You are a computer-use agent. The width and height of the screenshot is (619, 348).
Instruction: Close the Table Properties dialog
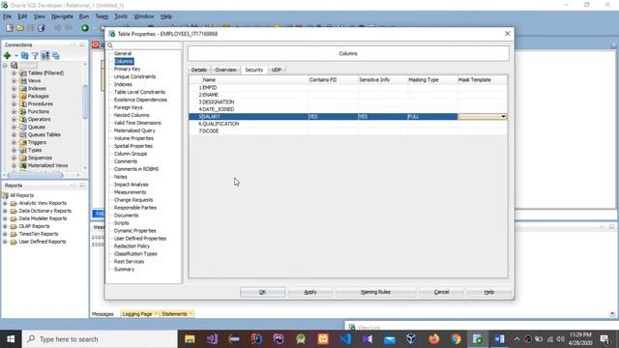(x=507, y=34)
